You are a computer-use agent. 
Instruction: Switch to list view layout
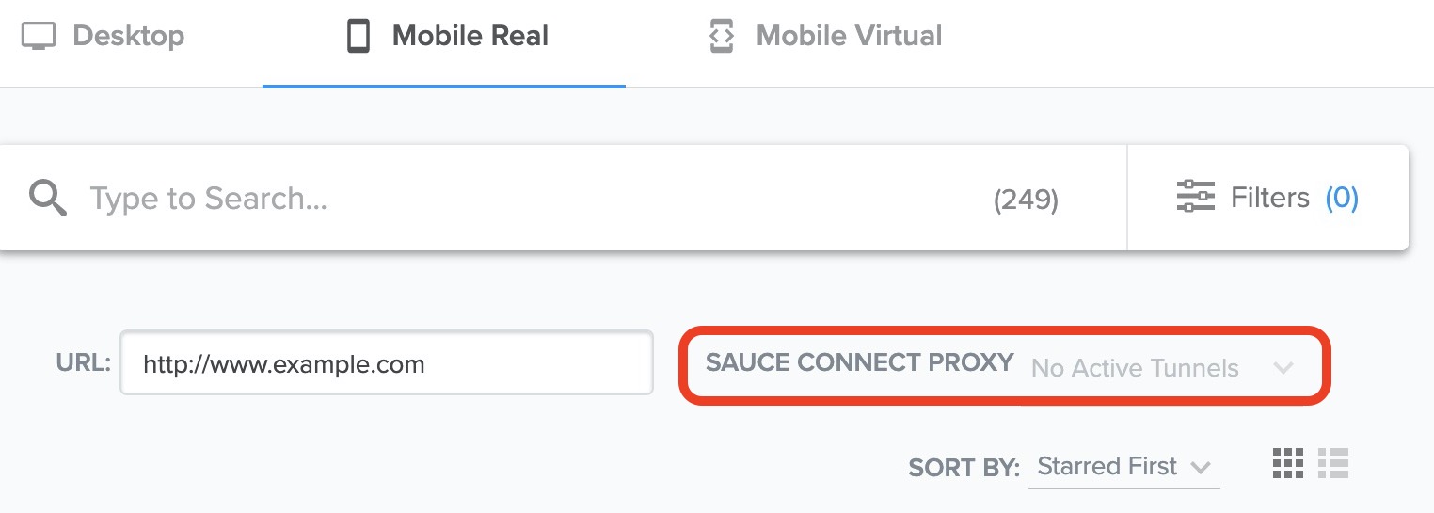coord(1333,463)
